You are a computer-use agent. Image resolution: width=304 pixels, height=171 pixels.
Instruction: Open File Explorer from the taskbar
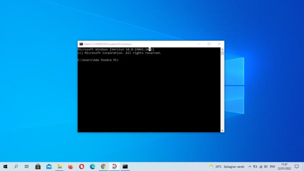(x=60, y=166)
